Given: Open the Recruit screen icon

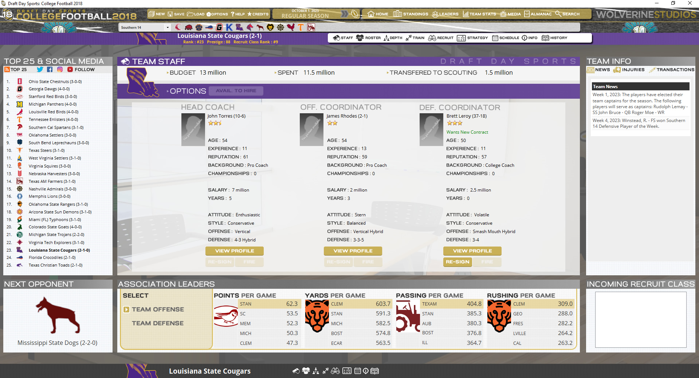Looking at the screenshot, I should pos(441,38).
